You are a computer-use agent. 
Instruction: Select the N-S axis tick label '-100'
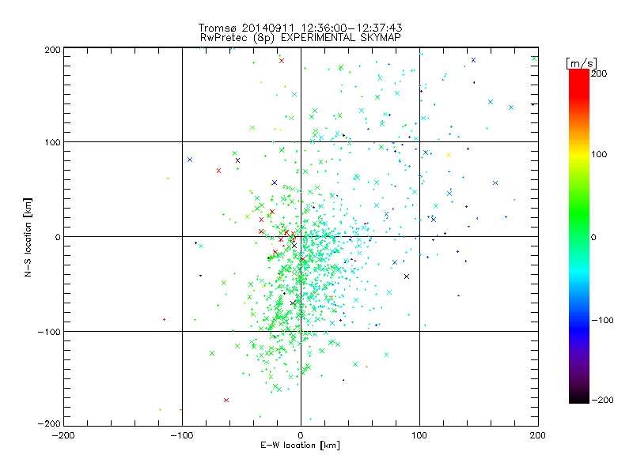click(49, 332)
